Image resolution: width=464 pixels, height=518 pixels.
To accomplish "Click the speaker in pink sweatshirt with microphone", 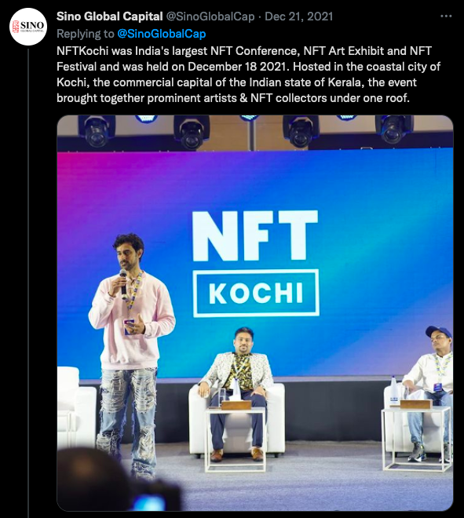I will [x=132, y=348].
